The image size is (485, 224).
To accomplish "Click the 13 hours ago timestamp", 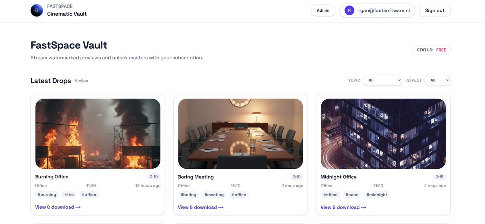I will point(148,186).
